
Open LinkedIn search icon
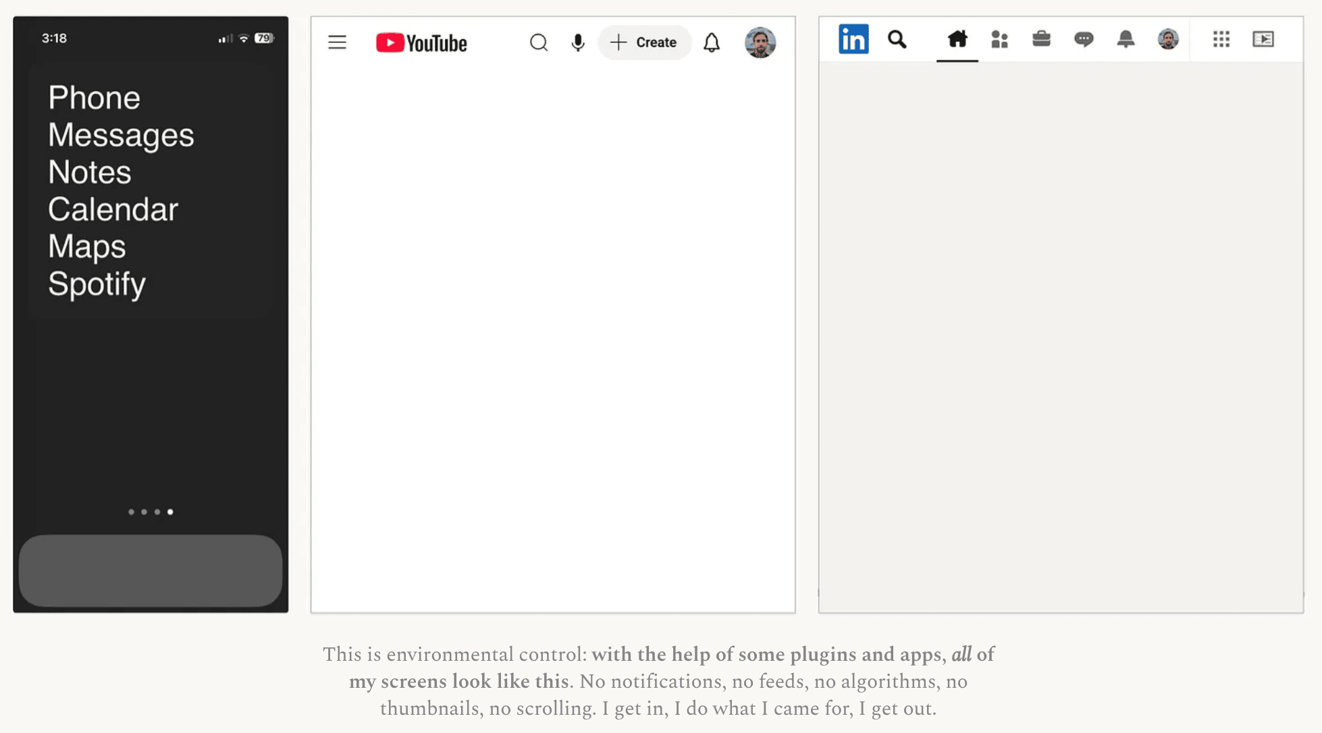897,39
